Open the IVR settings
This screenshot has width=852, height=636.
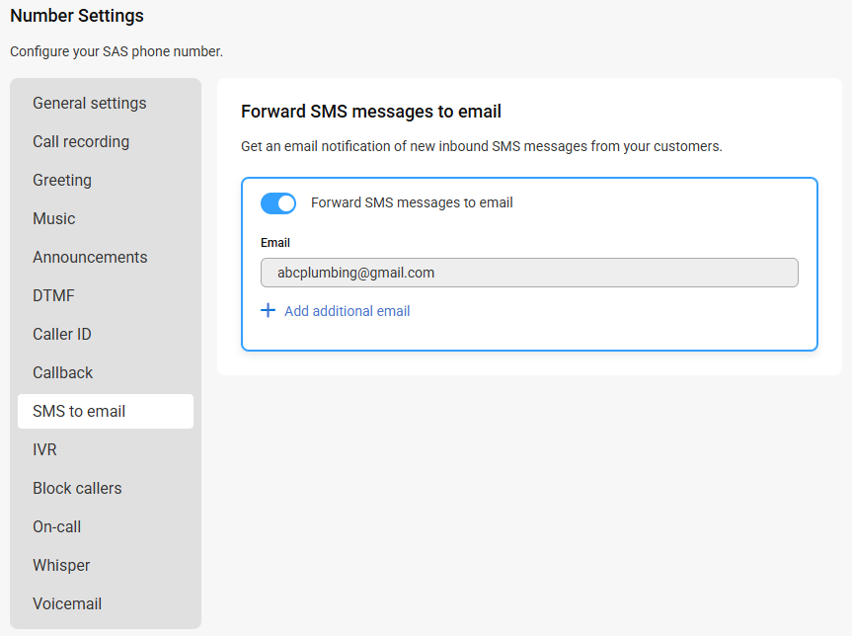(x=106, y=450)
